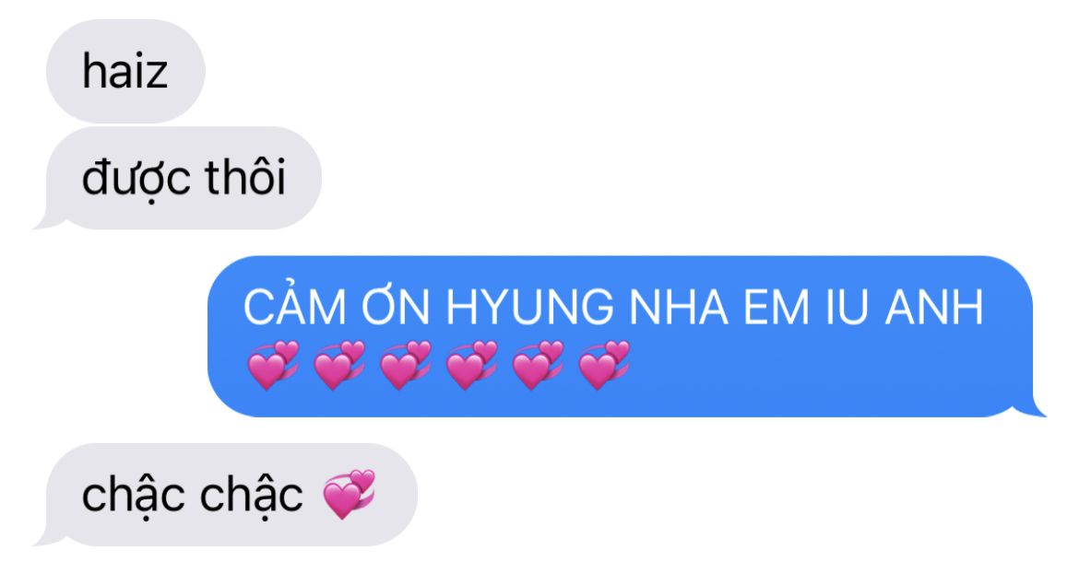This screenshot has height=574, width=1079.
Task: Click the word "HYUNG" in the blue message
Action: (x=530, y=307)
